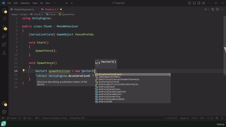Show previous Vector3 signature overload
The image size is (226, 127).
pyautogui.click(x=97, y=60)
